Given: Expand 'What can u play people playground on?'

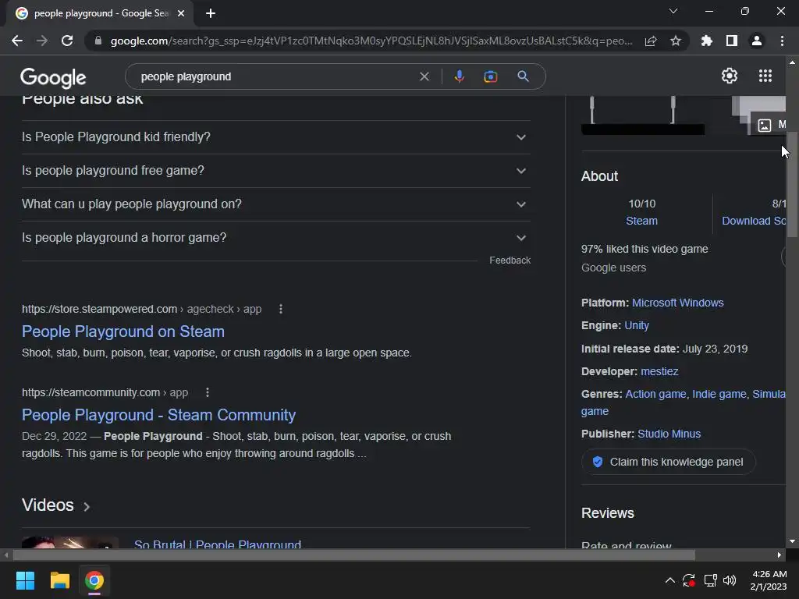Looking at the screenshot, I should [x=275, y=204].
